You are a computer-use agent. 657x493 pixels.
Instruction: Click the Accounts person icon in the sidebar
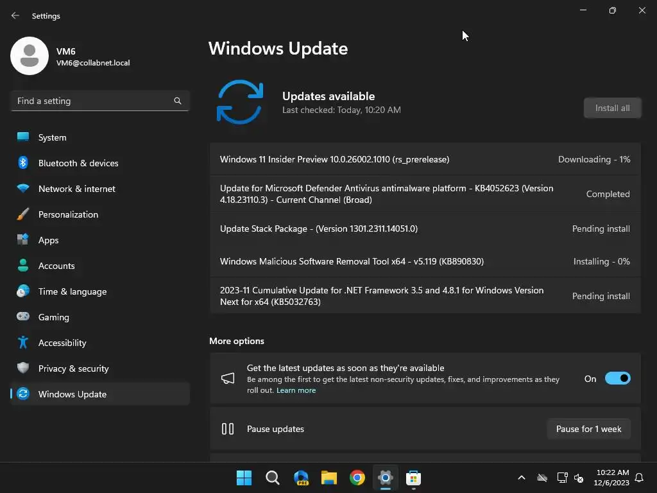coord(23,265)
